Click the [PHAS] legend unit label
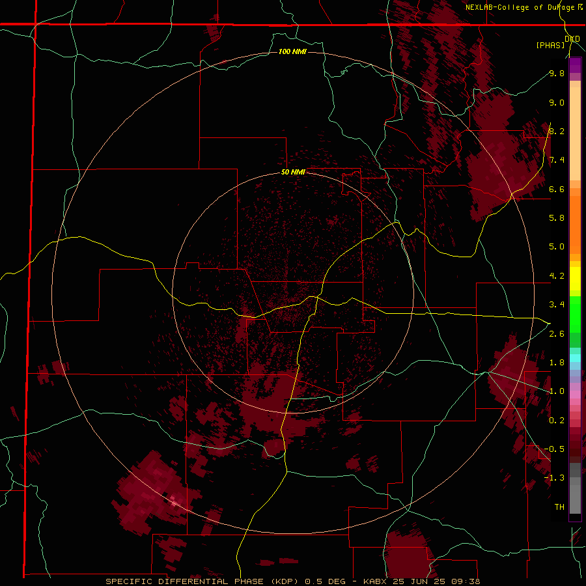The width and height of the screenshot is (586, 586). (x=550, y=46)
